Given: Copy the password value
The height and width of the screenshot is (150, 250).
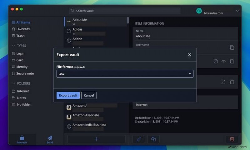Looking at the screenshot, I should point(232,61).
